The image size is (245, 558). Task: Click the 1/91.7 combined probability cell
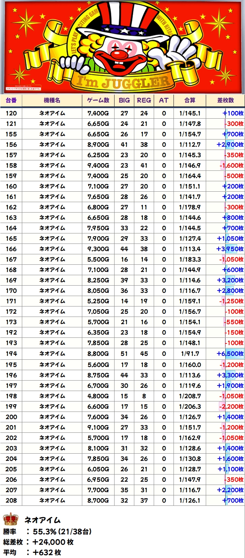(x=190, y=354)
